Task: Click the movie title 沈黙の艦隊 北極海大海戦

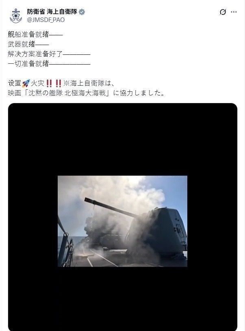Action: click(67, 93)
